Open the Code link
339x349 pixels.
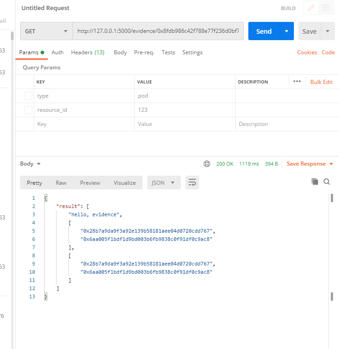pyautogui.click(x=328, y=52)
